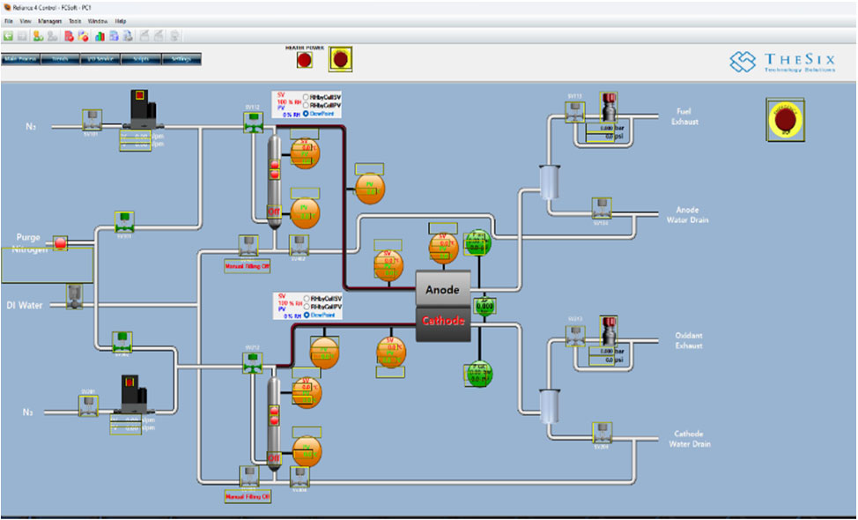Click the green user log-on toolbar icon

click(x=38, y=36)
